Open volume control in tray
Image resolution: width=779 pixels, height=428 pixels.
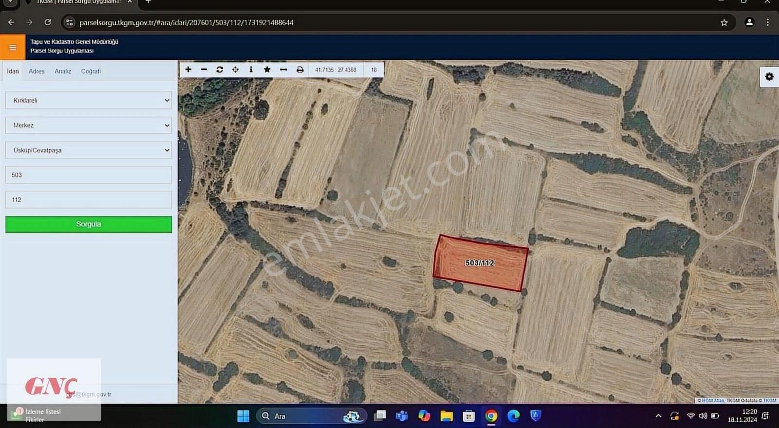(x=703, y=416)
